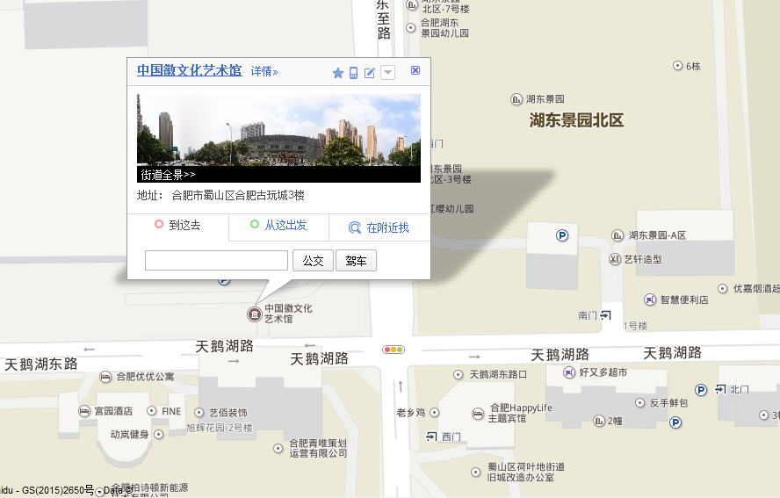Click the route starting point input field
This screenshot has width=780, height=498.
coord(216,261)
